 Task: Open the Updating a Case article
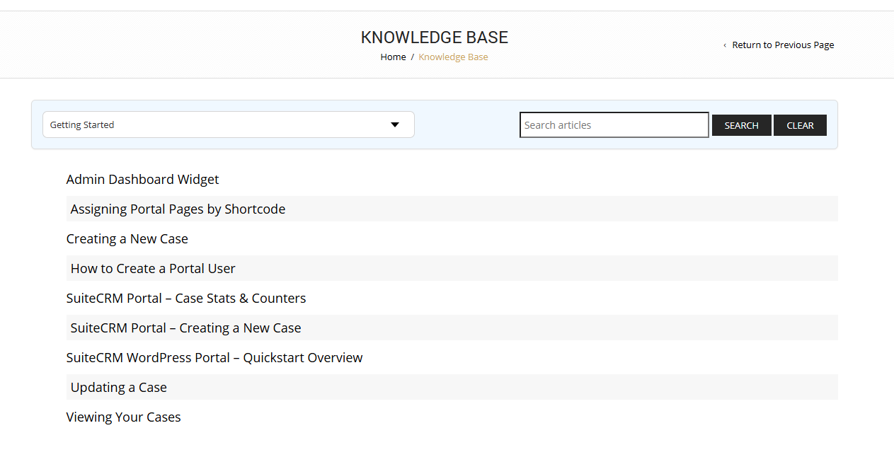[119, 388]
